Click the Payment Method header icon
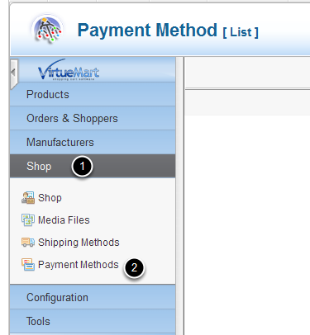 [48, 29]
